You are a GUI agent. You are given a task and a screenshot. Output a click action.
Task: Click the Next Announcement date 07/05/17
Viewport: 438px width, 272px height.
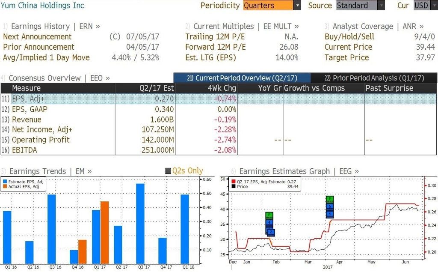pyautogui.click(x=142, y=37)
